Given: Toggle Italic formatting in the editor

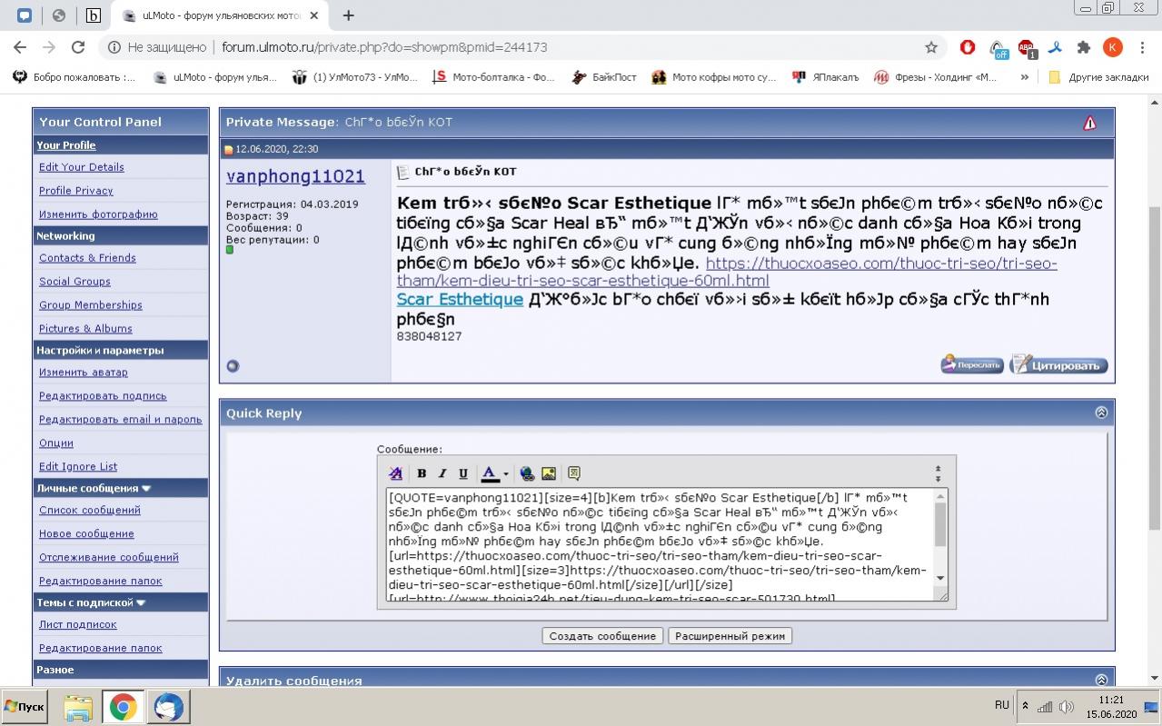Looking at the screenshot, I should (x=442, y=473).
